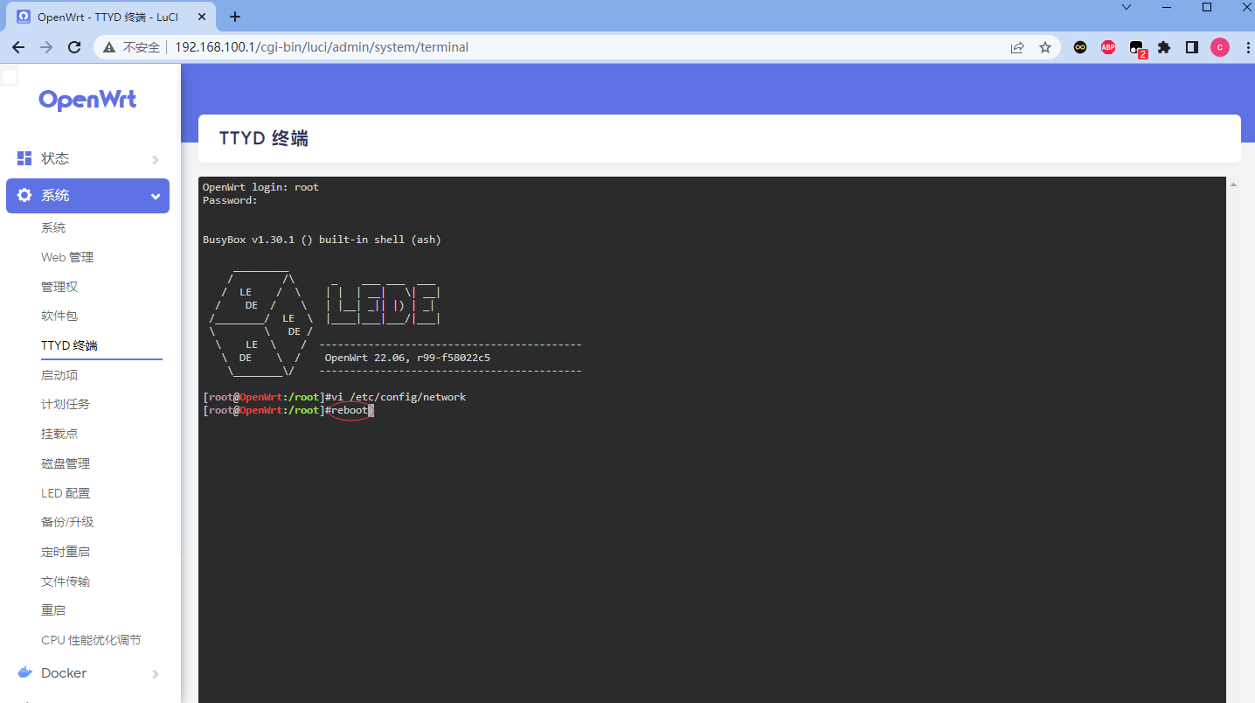Click the extension icon with badge 2
This screenshot has width=1255, height=703.
(x=1137, y=49)
